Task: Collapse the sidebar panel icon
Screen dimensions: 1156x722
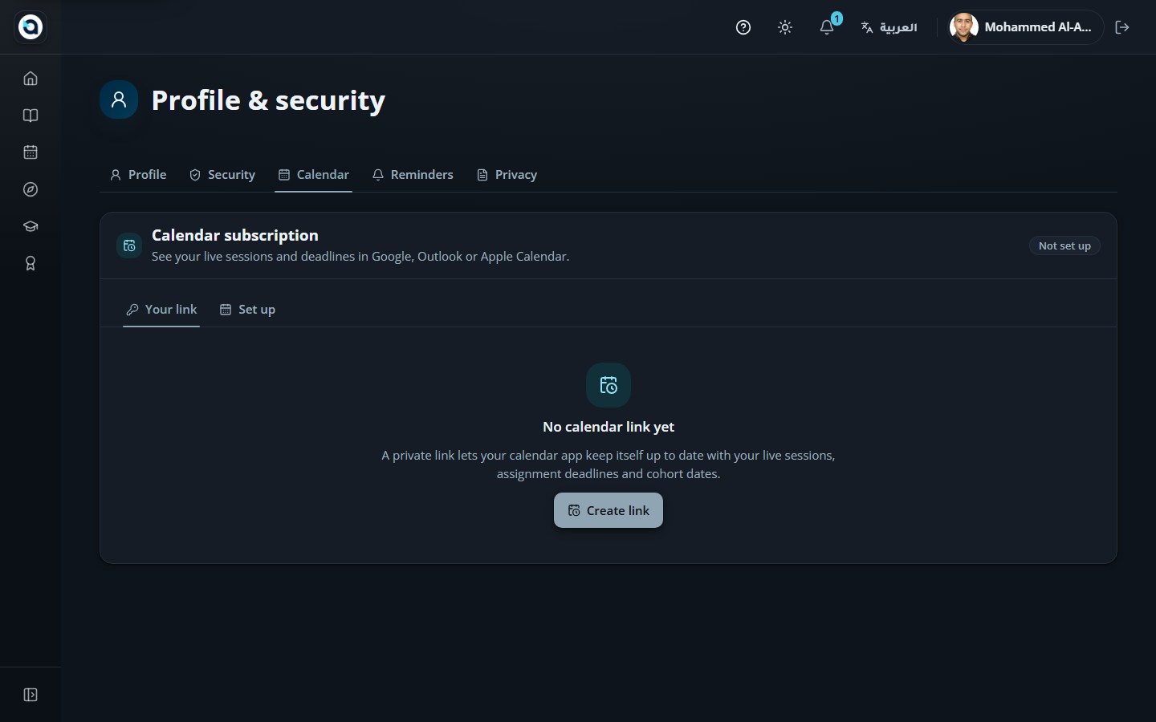Action: click(31, 695)
